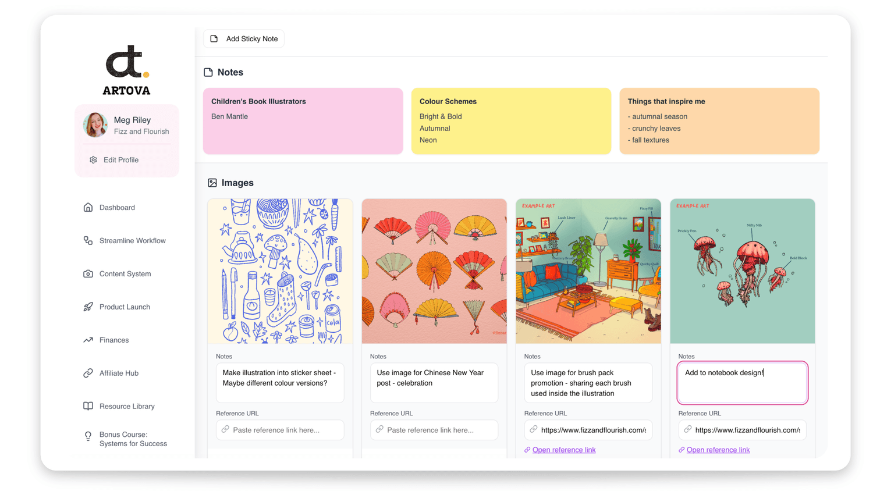Open the Finances menu item
Screen dimensions: 873x491
click(114, 340)
